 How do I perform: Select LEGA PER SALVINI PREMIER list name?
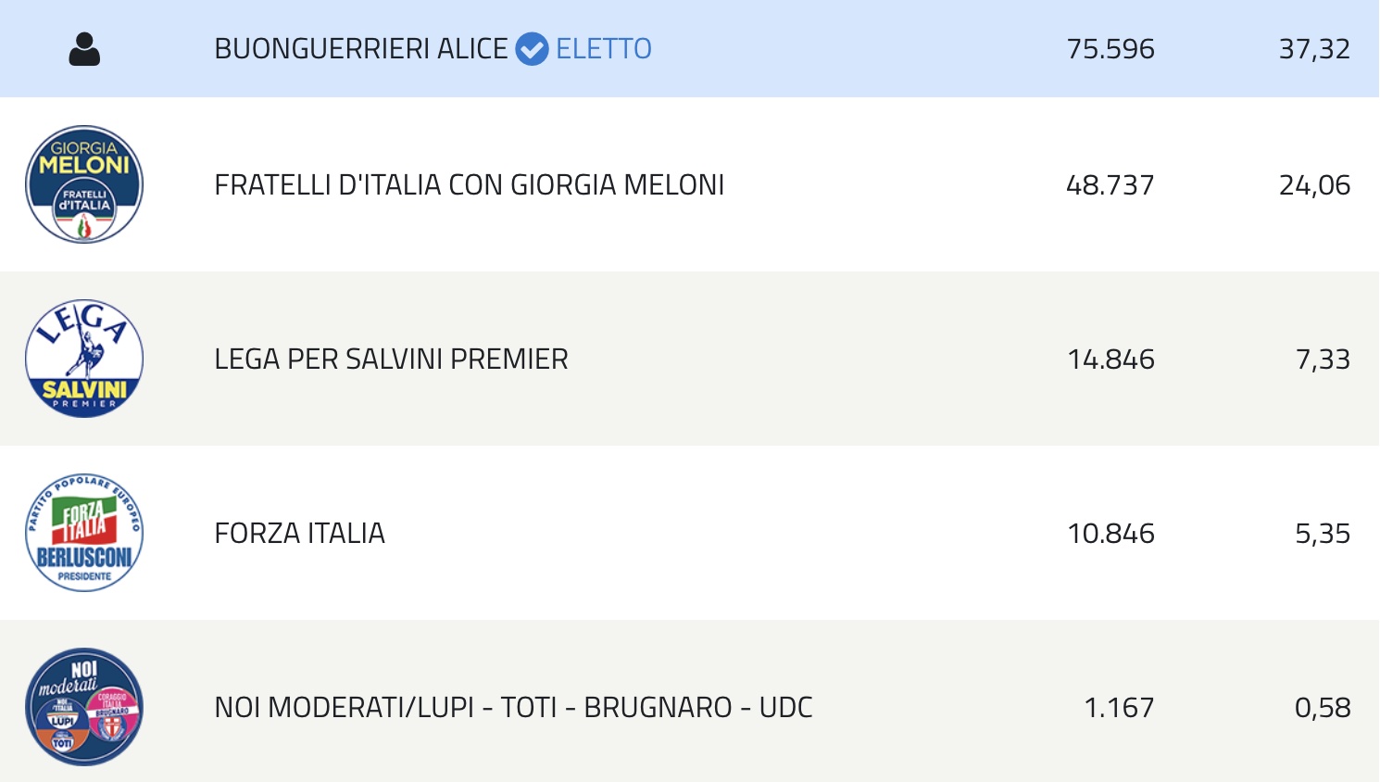(x=392, y=359)
